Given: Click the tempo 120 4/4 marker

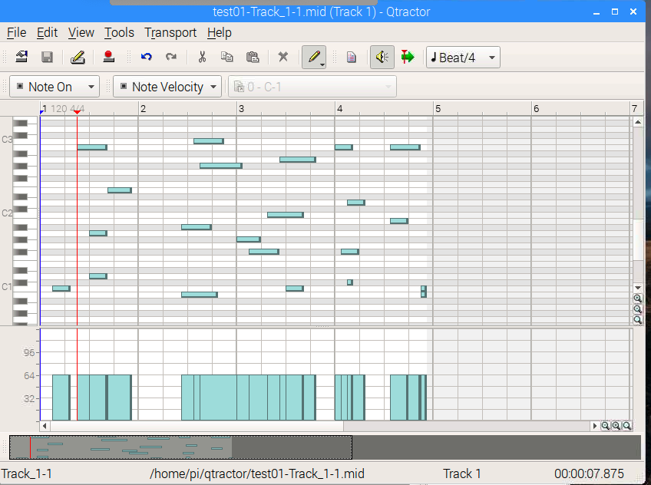Looking at the screenshot, I should click(x=68, y=109).
